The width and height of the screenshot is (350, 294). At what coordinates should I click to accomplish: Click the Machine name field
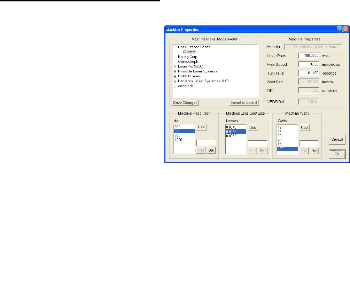click(x=313, y=47)
